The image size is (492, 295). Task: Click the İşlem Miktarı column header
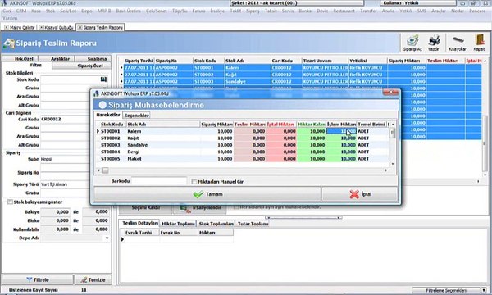[341, 125]
